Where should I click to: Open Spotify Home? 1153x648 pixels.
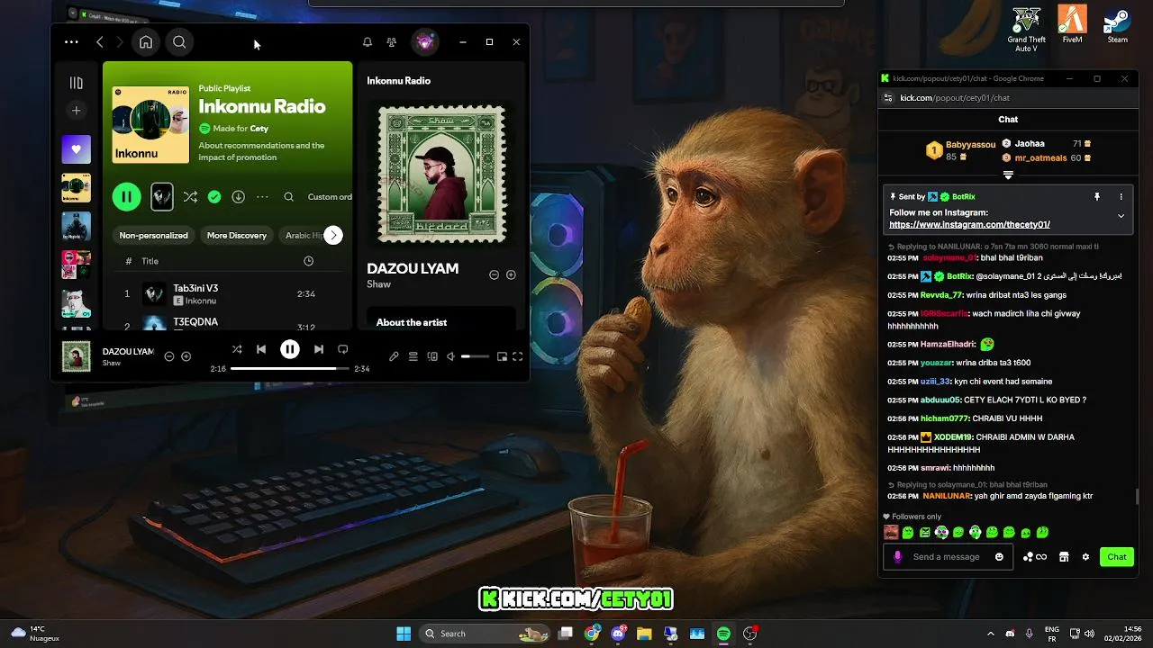(146, 42)
